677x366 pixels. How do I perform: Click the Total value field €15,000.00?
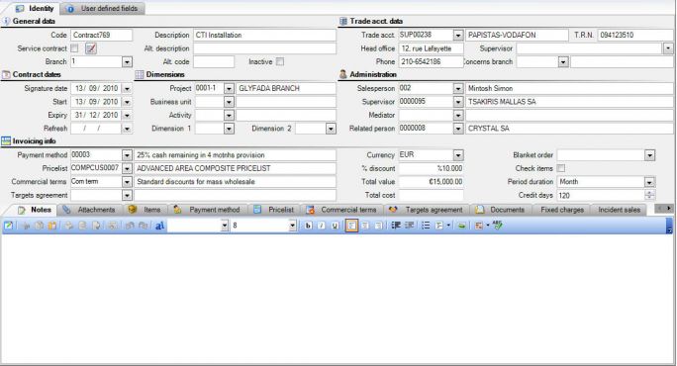pos(431,182)
